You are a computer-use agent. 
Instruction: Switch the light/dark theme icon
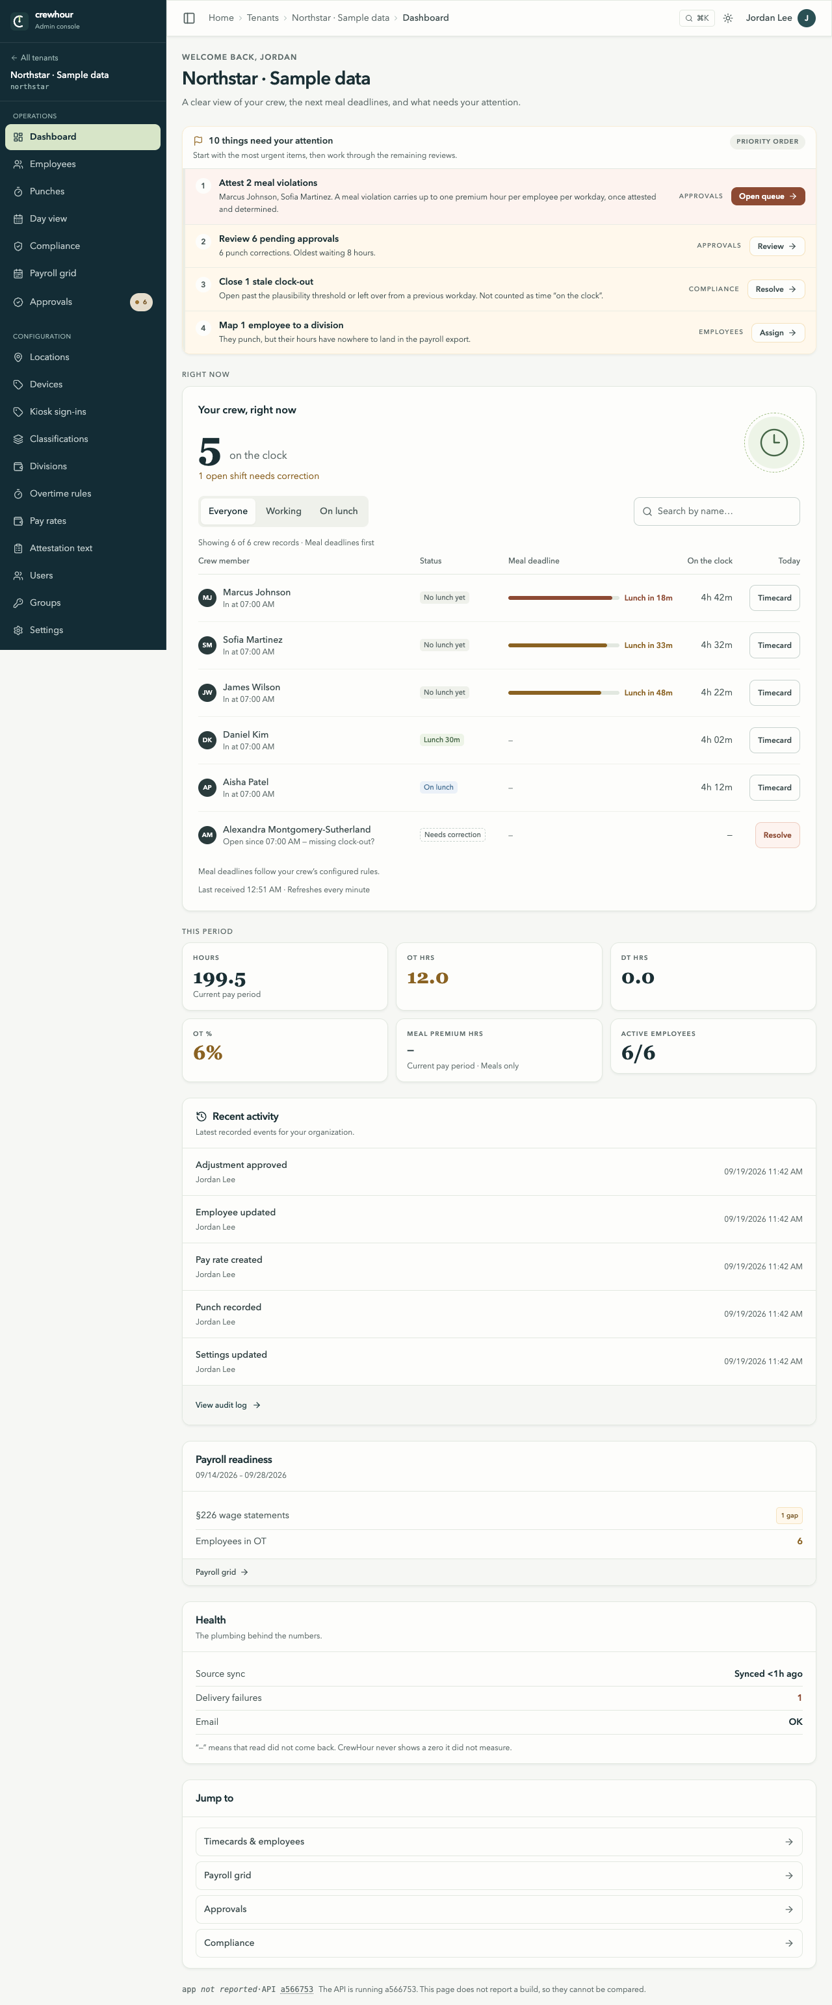[x=728, y=18]
